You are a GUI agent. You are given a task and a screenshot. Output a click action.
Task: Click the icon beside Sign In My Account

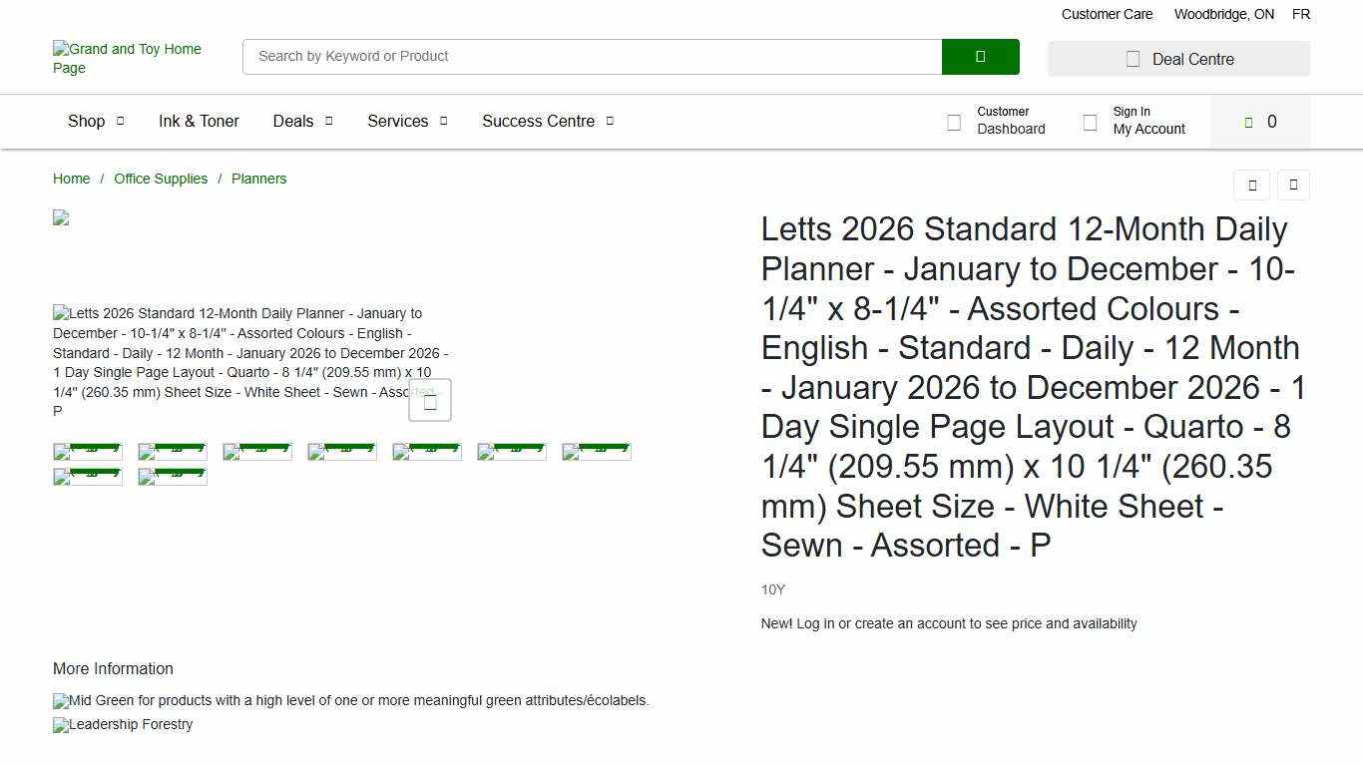1090,122
